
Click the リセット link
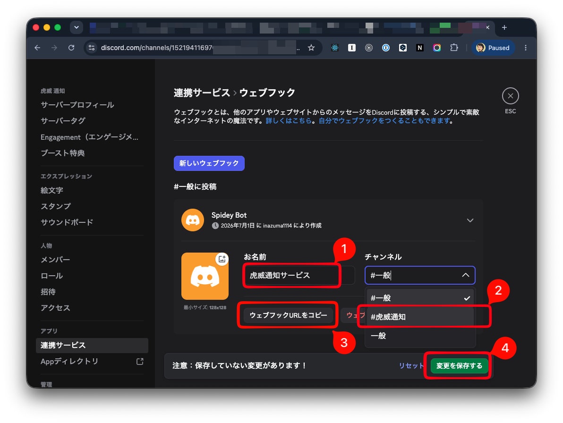tap(411, 365)
